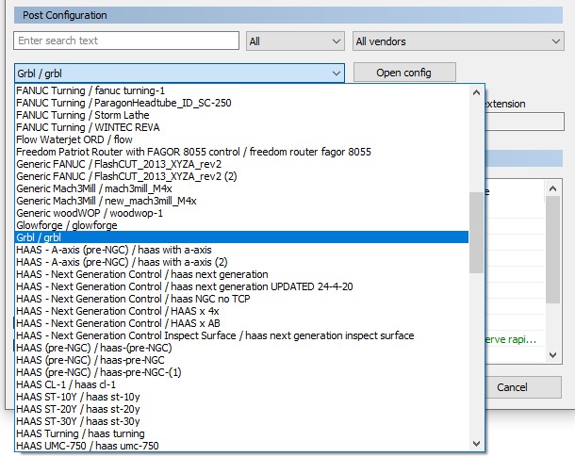Open the All category filter dropdown
This screenshot has width=575, height=457.
tap(295, 41)
